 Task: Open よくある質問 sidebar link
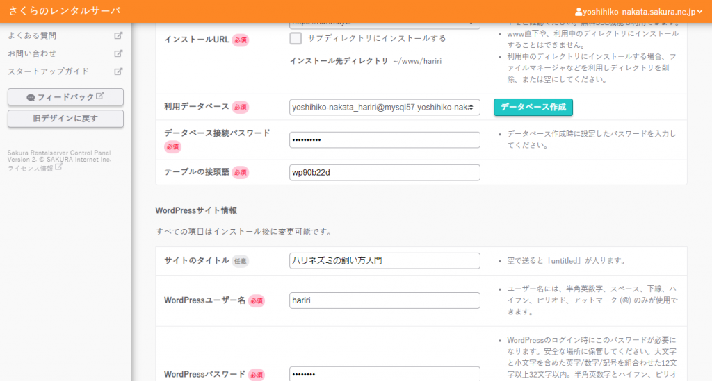coord(32,35)
